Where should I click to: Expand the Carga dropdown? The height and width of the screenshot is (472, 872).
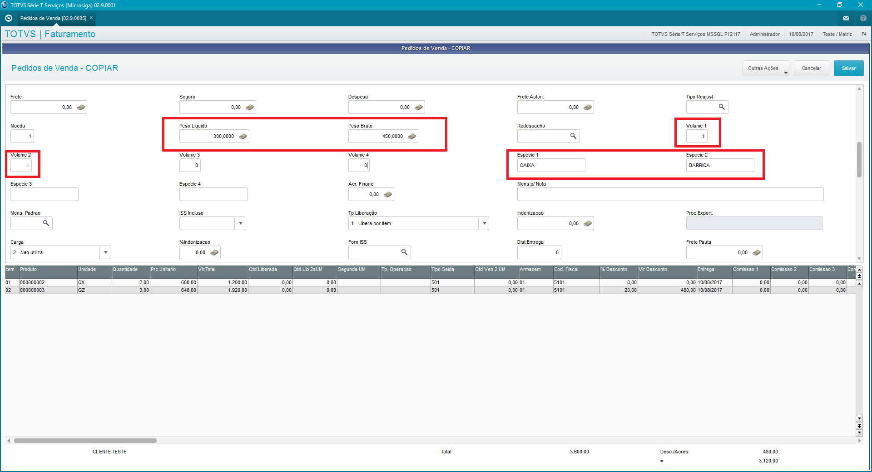tap(105, 252)
